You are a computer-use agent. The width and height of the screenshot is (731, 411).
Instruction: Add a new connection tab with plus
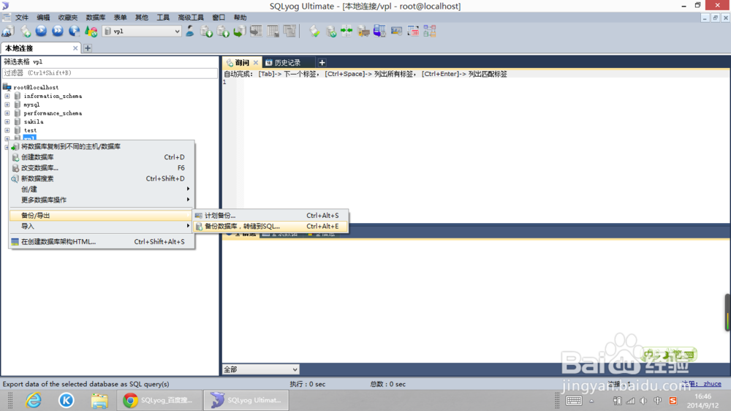88,48
